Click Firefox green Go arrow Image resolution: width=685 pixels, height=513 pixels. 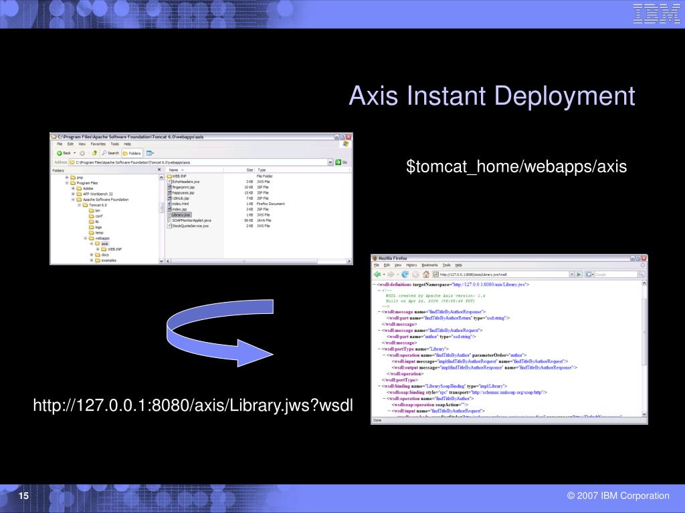click(579, 275)
